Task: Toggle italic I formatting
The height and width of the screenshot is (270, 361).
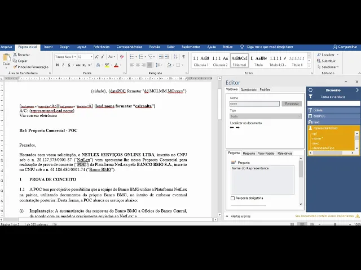Action: click(x=63, y=65)
